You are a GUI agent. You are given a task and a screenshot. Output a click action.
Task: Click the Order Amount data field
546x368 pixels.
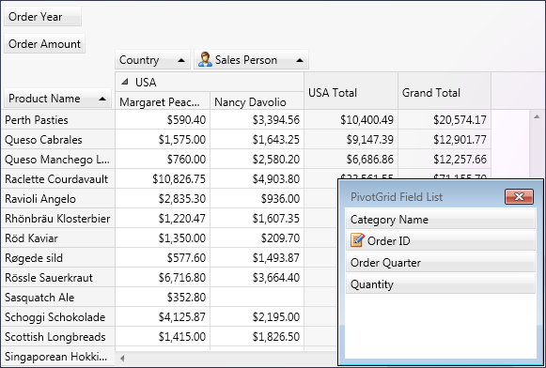click(44, 43)
